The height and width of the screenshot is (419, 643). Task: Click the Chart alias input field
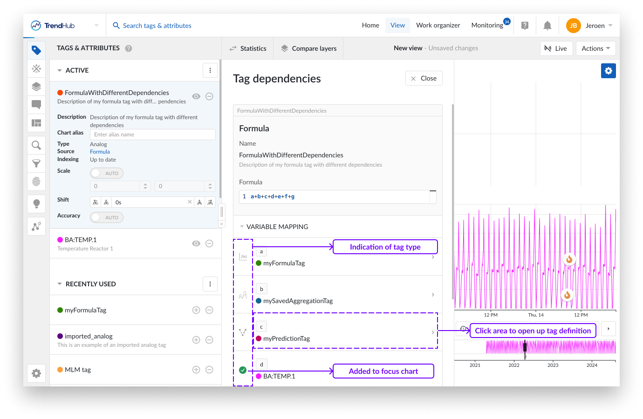coord(152,135)
